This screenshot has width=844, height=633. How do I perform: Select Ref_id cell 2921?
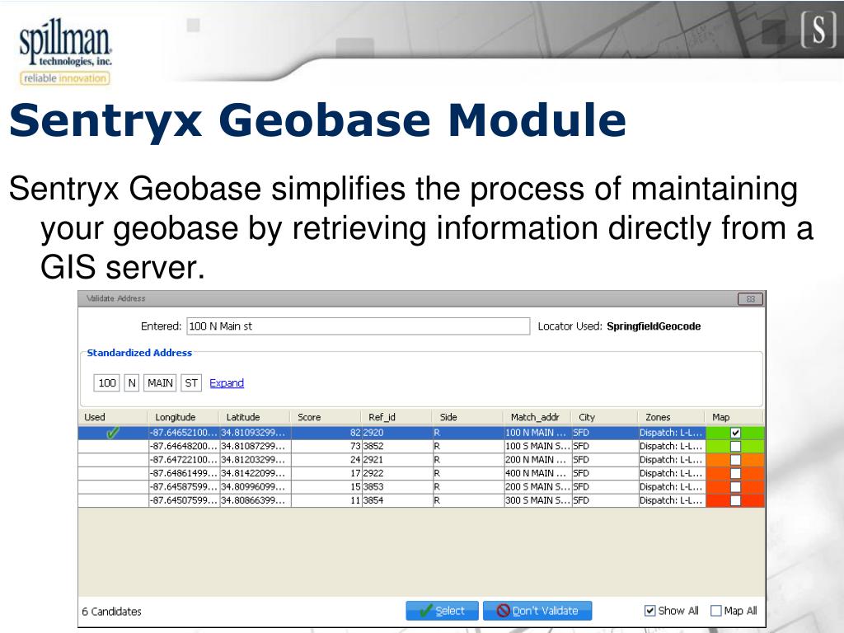(396, 460)
